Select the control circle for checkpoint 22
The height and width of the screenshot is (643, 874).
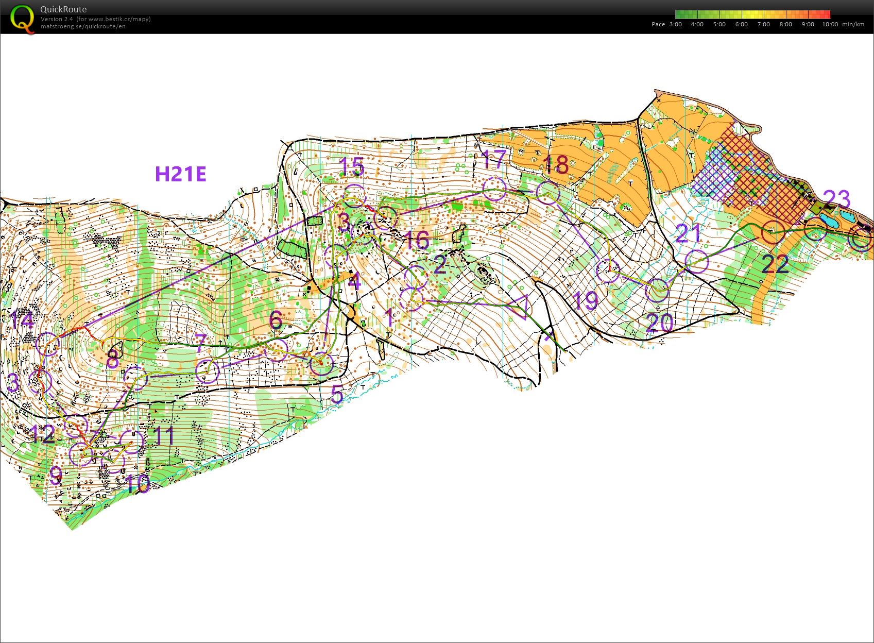[x=773, y=232]
